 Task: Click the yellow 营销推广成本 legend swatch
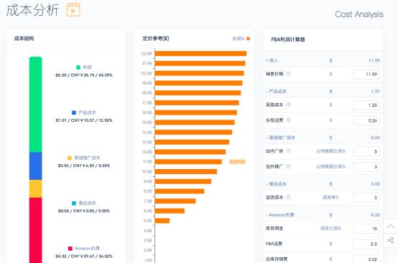69,158
